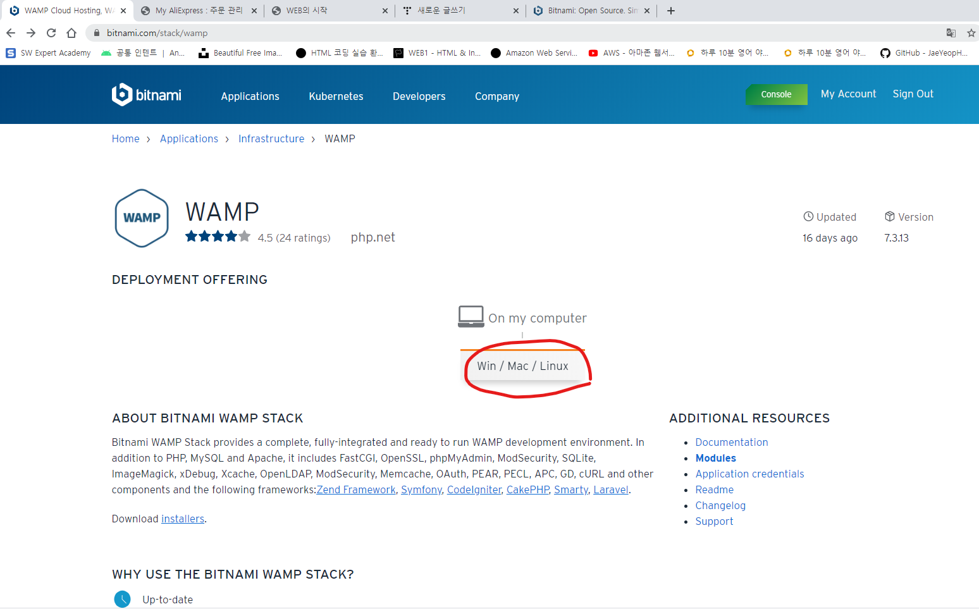Open the GitHub JaeYeopH bookmark
This screenshot has width=979, height=609.
coord(924,53)
